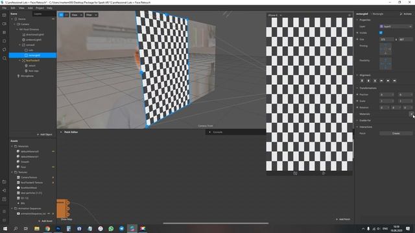
Task: Click the first Alignment icon
Action: 362,81
